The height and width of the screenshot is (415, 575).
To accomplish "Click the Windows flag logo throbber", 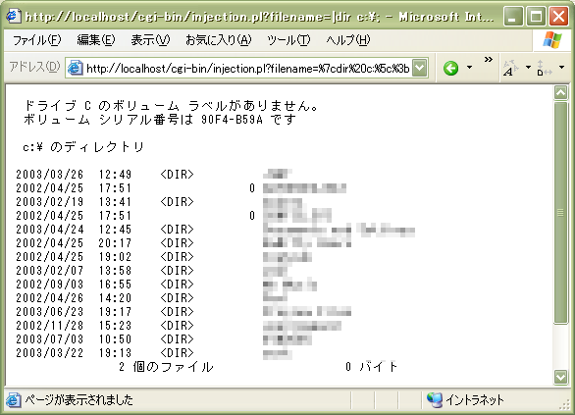I will pyautogui.click(x=551, y=40).
